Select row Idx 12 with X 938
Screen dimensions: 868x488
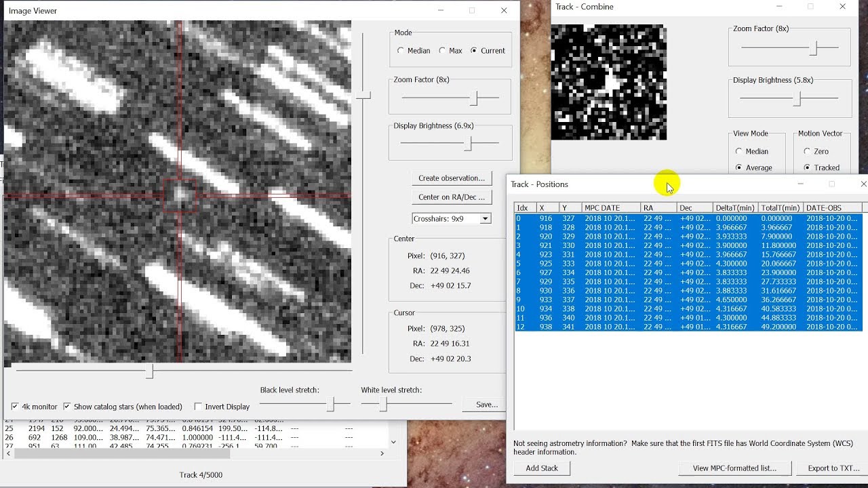[x=688, y=327]
